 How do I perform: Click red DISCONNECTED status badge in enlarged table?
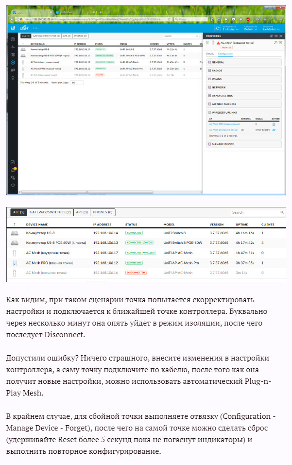coord(136,273)
